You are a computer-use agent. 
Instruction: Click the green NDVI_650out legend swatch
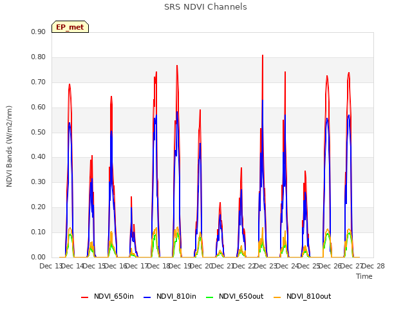click(x=210, y=297)
